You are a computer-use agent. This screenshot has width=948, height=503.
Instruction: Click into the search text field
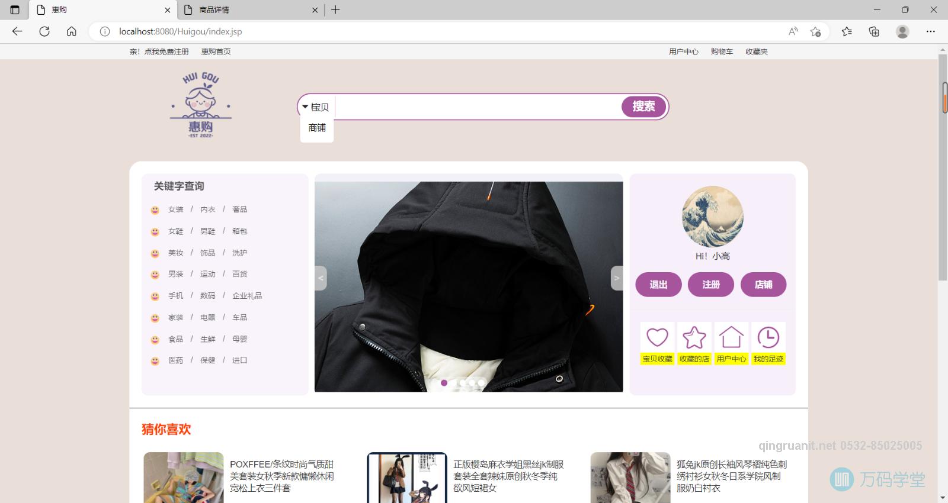pyautogui.click(x=478, y=107)
